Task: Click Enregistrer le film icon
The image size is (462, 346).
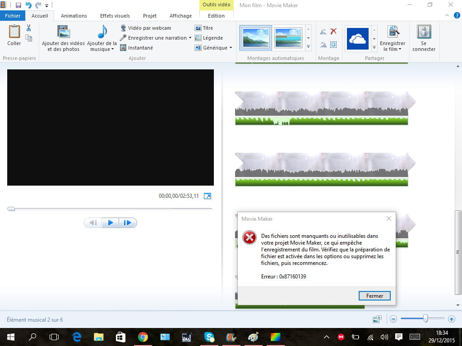Action: (x=393, y=32)
